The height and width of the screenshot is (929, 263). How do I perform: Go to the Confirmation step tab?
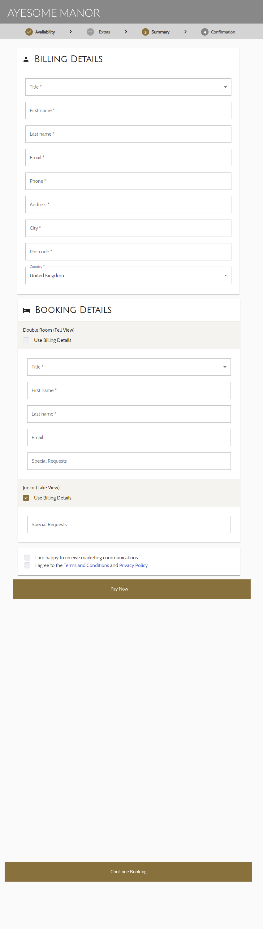[x=223, y=32]
